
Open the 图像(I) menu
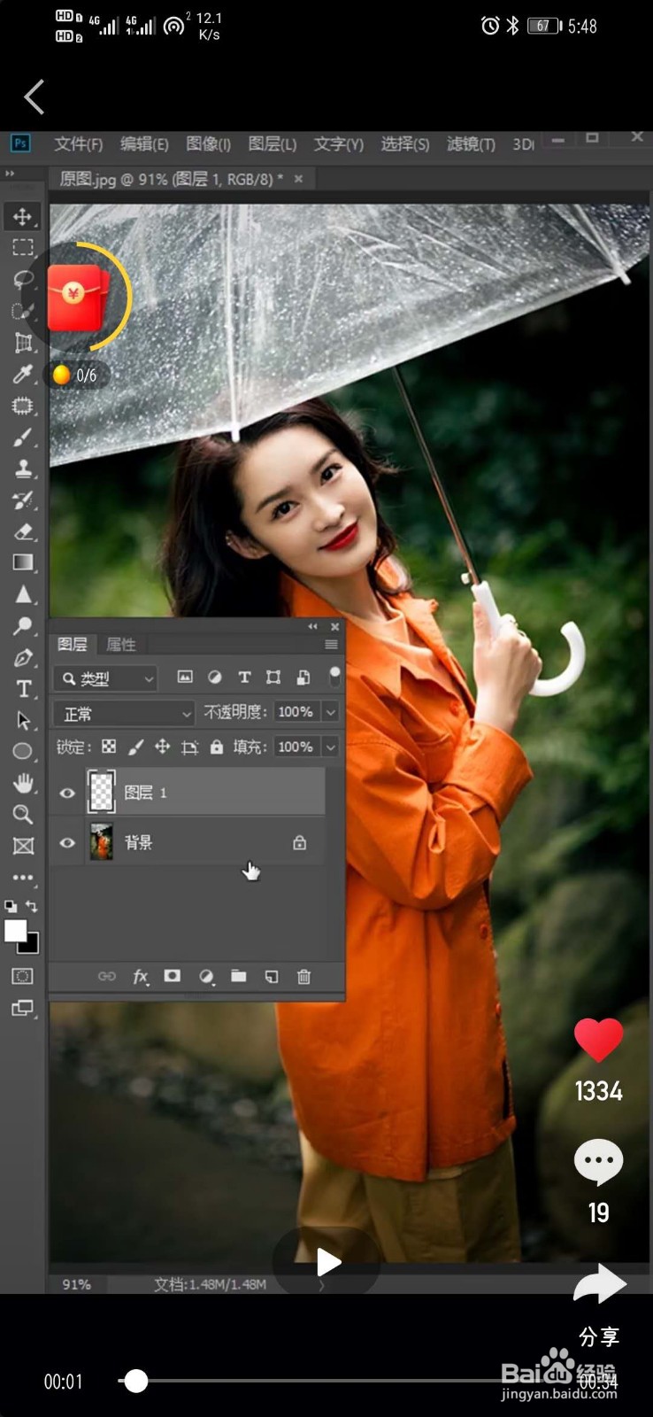[x=209, y=143]
